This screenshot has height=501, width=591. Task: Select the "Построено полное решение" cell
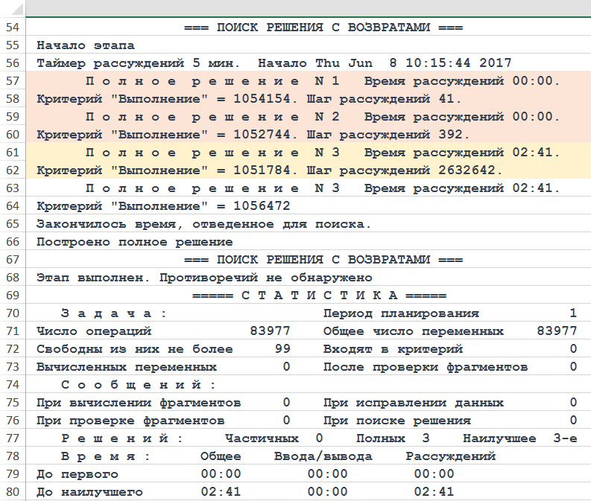pos(134,242)
